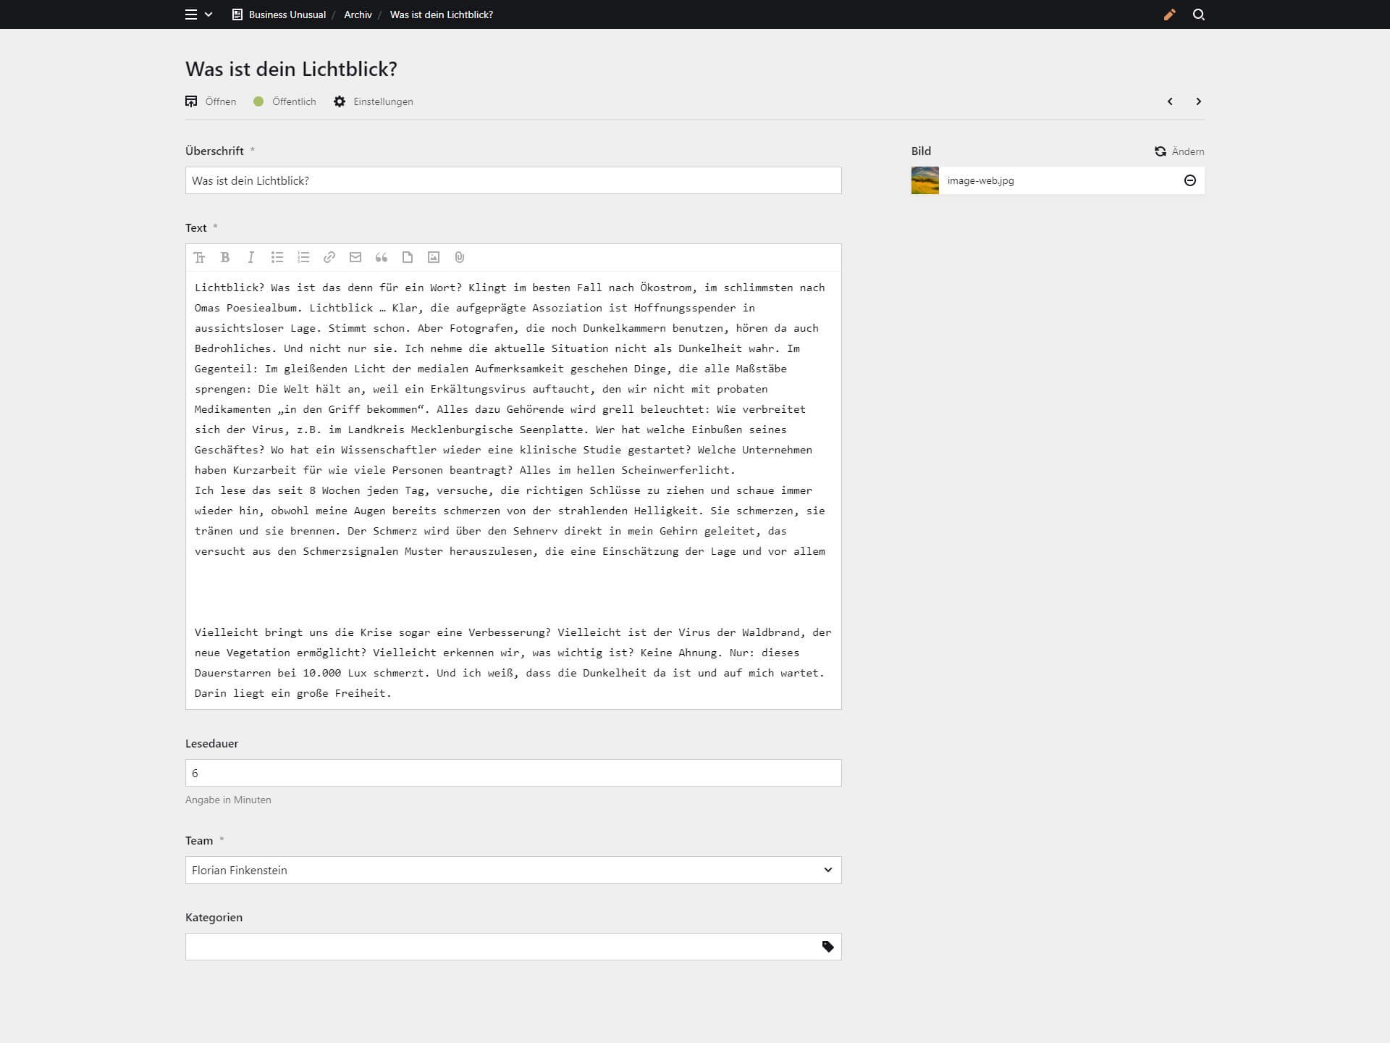Image resolution: width=1390 pixels, height=1043 pixels.
Task: Open the search magnifier icon
Action: (x=1199, y=14)
